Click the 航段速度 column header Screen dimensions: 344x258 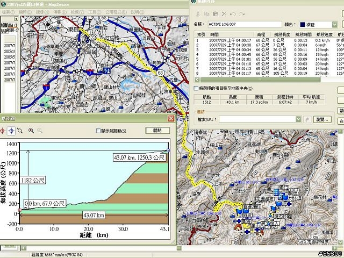324,34
